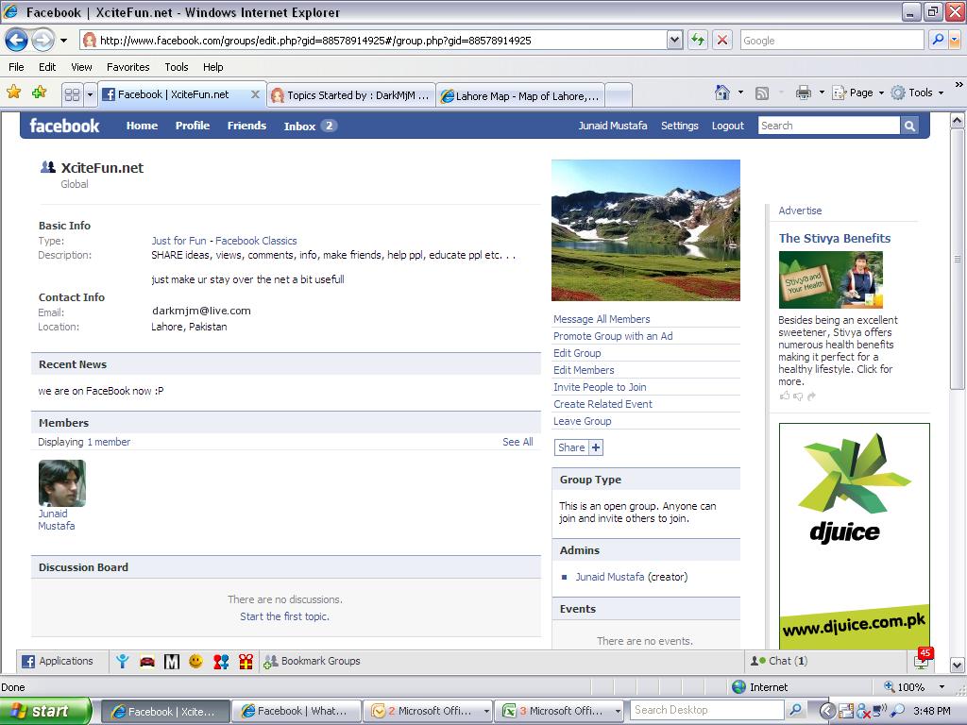The height and width of the screenshot is (725, 967).
Task: Open the Help menu
Action: (213, 67)
